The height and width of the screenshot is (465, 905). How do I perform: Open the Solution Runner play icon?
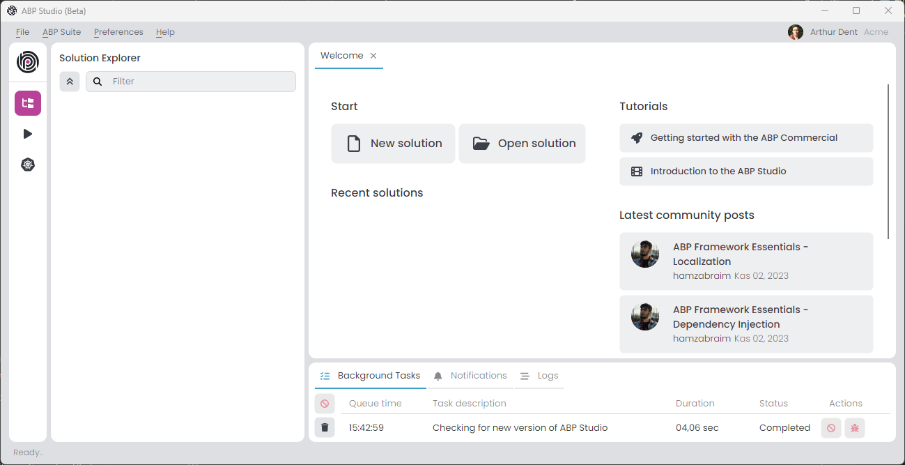tap(28, 134)
